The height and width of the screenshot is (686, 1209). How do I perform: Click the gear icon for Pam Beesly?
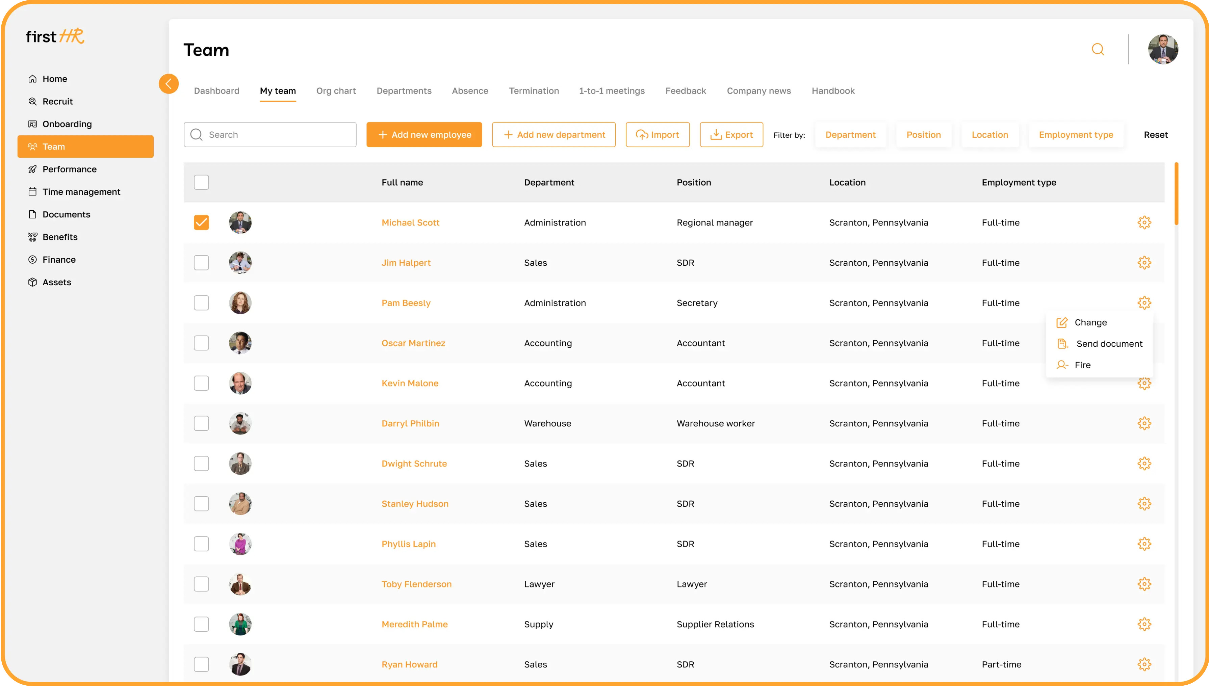pos(1144,302)
